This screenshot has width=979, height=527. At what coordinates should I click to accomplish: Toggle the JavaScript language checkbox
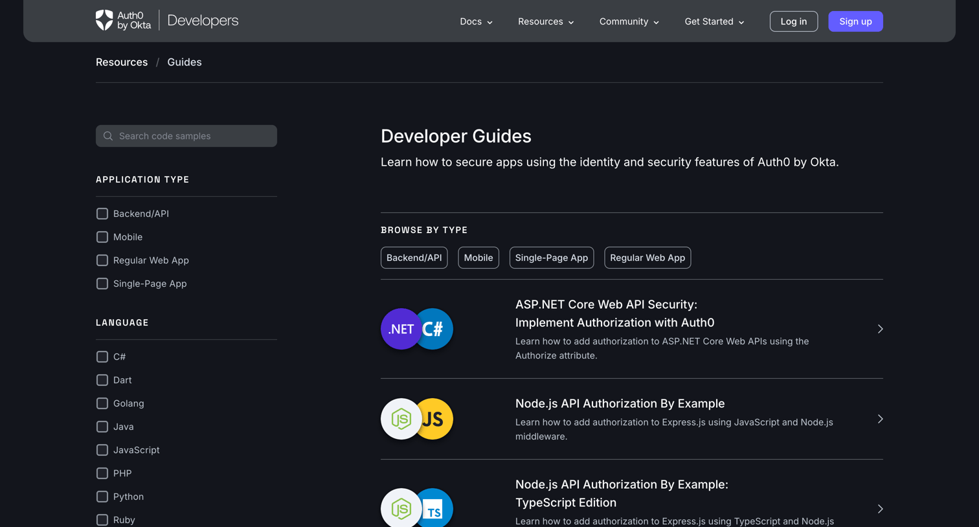coord(102,450)
